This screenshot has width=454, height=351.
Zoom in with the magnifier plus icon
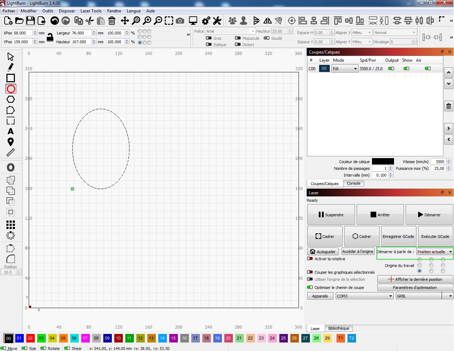click(147, 21)
